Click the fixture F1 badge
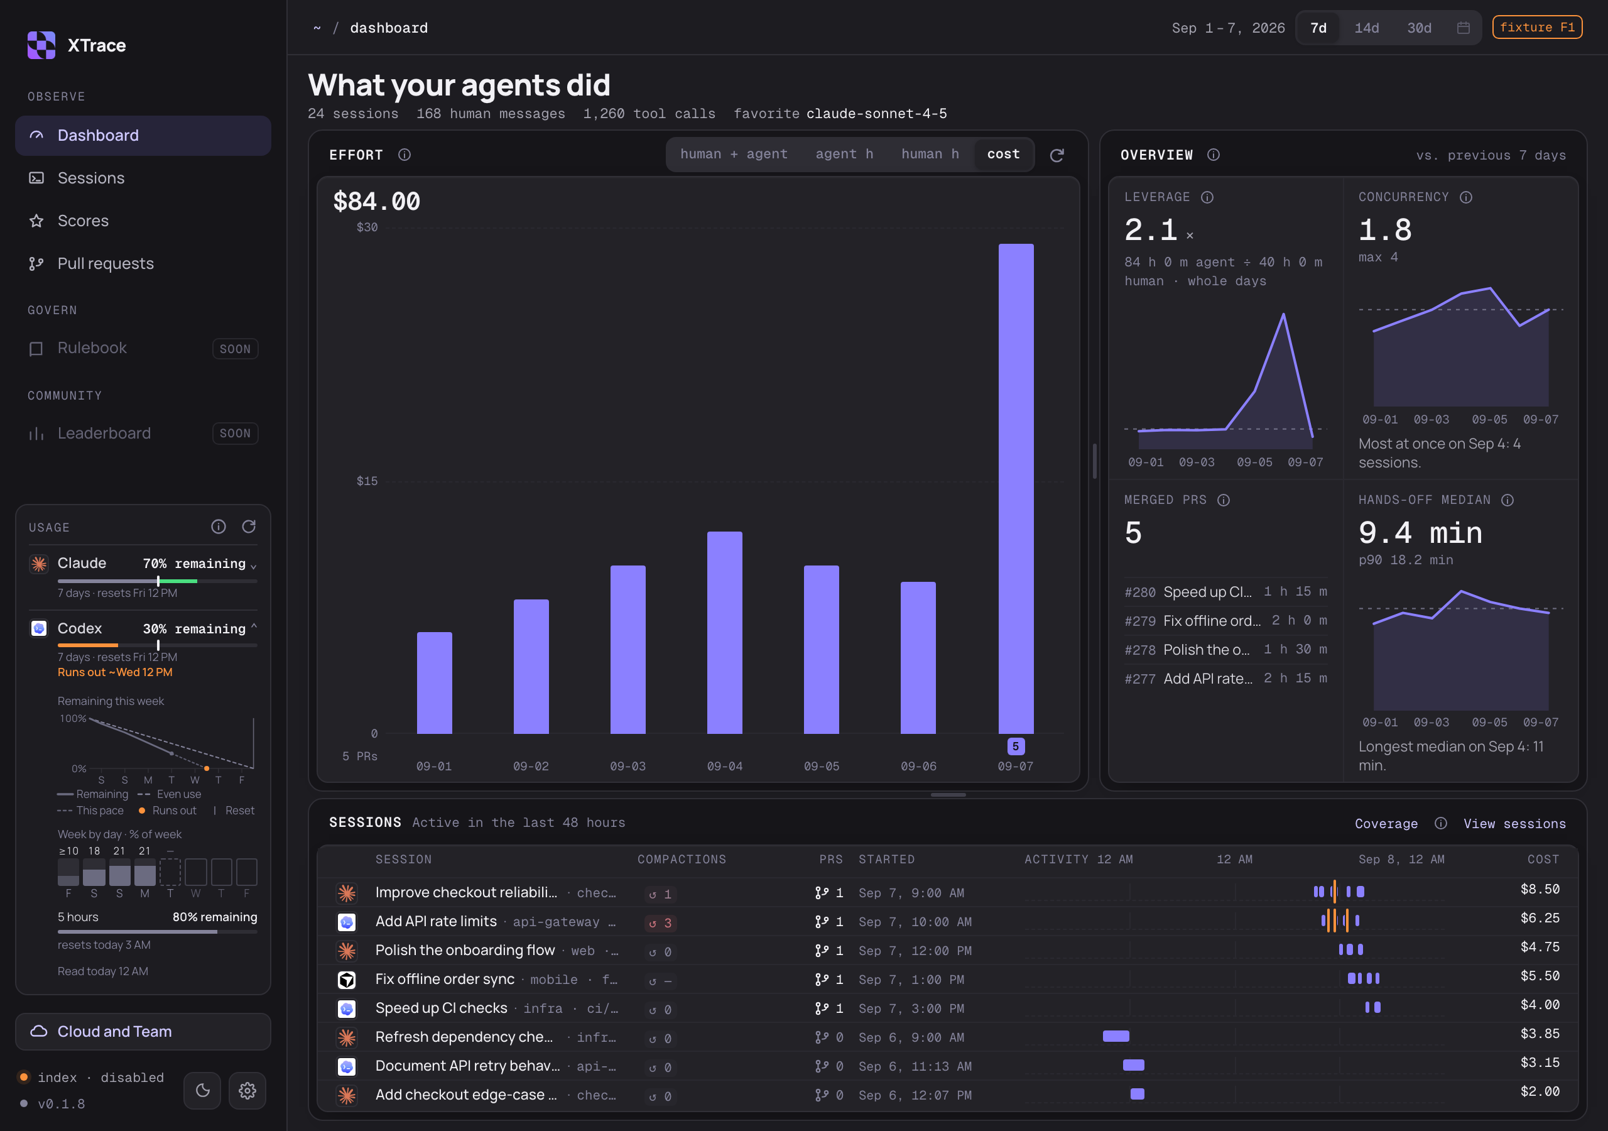This screenshot has width=1608, height=1131. (x=1536, y=27)
